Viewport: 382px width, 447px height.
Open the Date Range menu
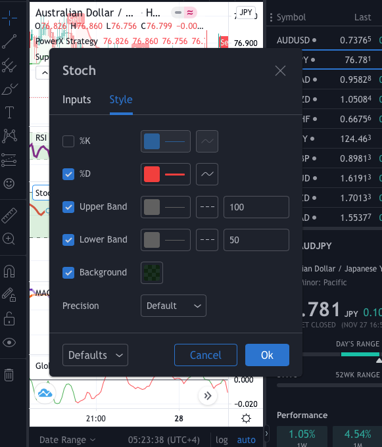(67, 440)
